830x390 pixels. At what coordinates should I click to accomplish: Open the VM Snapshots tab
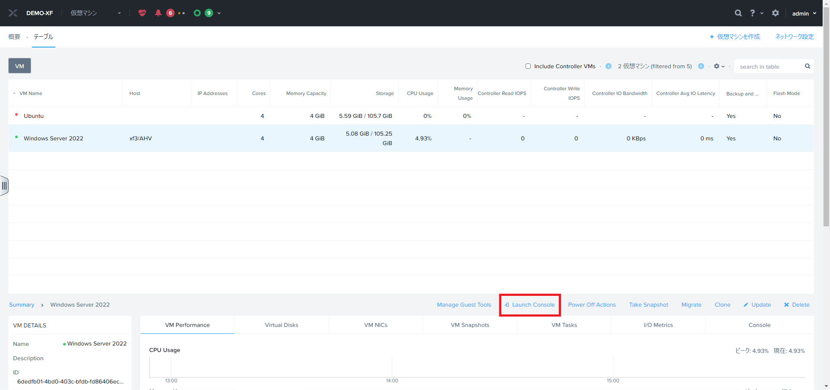pyautogui.click(x=470, y=325)
